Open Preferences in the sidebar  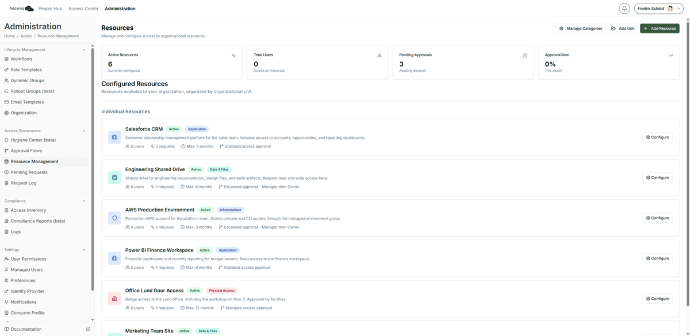[46, 281]
